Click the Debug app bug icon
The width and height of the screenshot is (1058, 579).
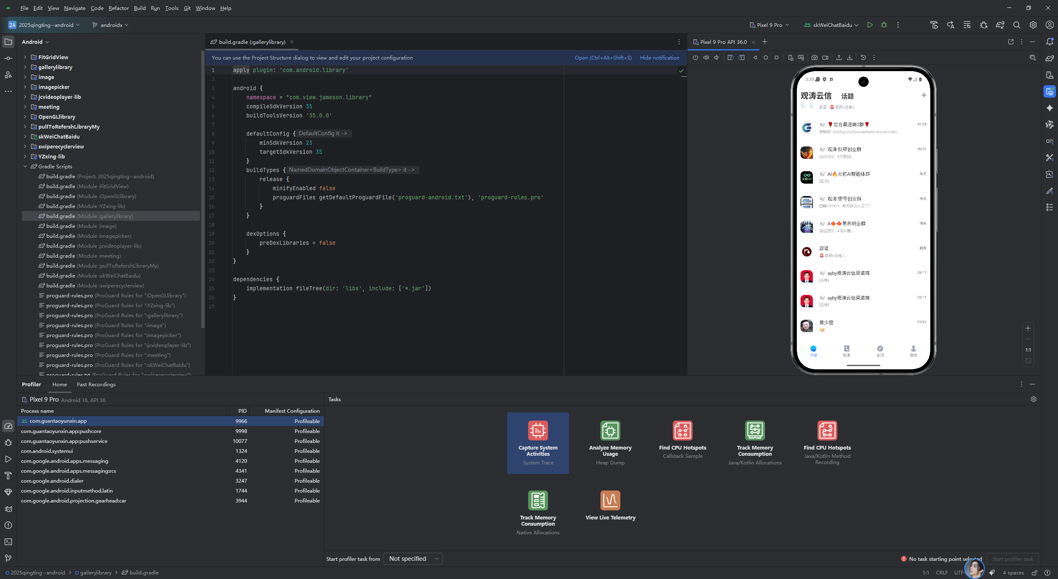pos(884,25)
